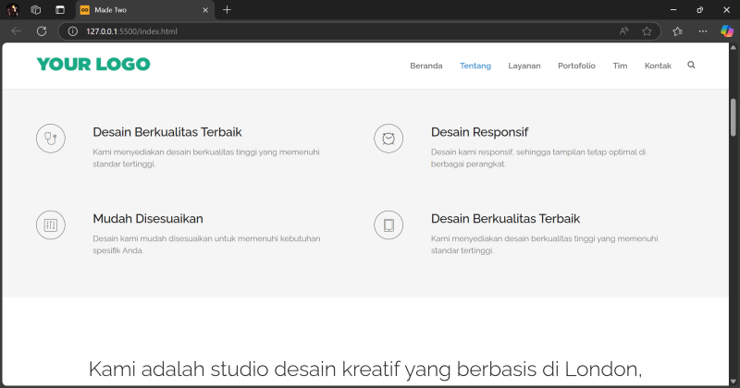The width and height of the screenshot is (740, 388).
Task: Click the YOUR LOGO link
Action: 92,65
